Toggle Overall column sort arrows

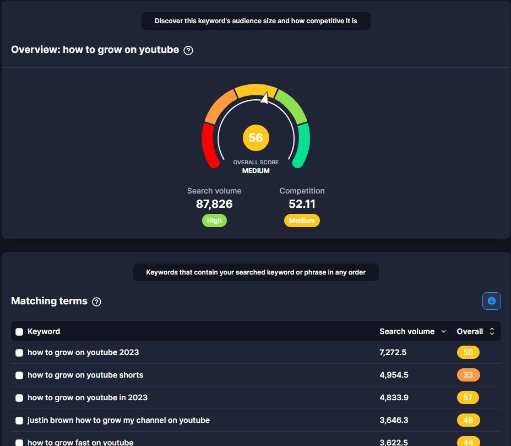(x=492, y=331)
